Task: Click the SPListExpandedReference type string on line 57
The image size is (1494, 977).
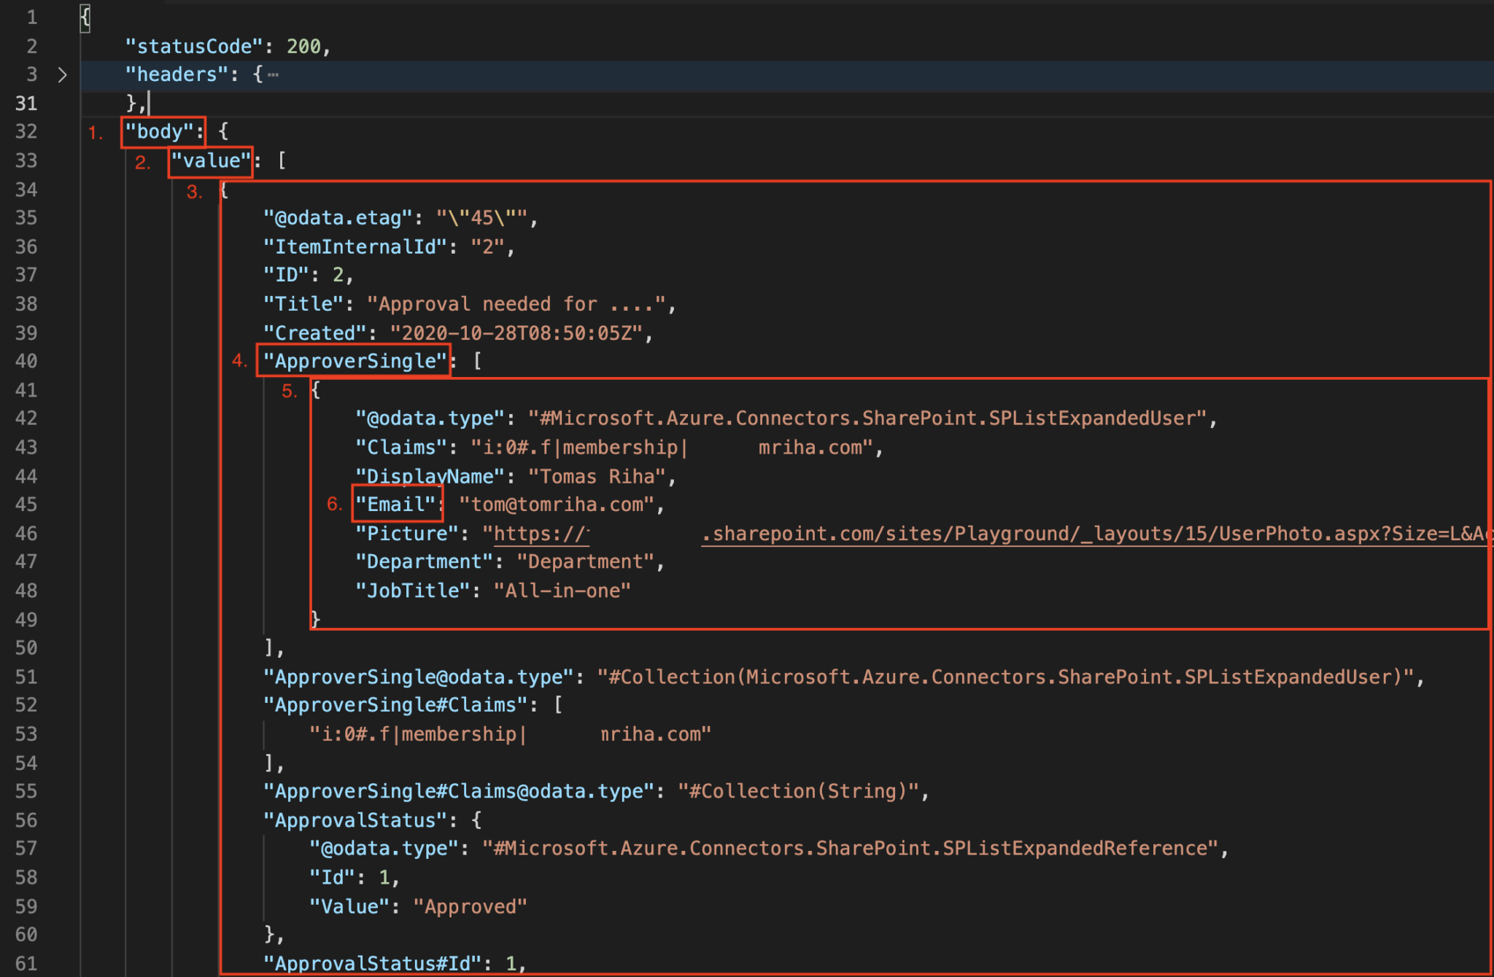Action: 850,849
